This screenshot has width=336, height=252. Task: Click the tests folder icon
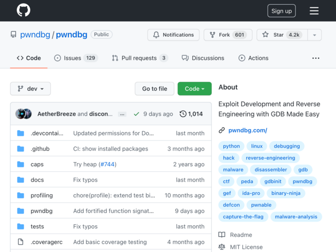tap(20, 226)
